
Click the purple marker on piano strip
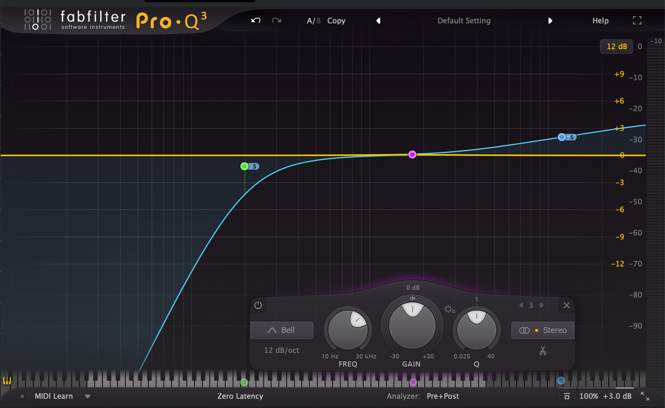tap(413, 382)
